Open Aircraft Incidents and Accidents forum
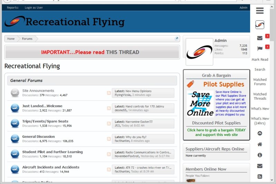Screen dimensions: 276x184 pyautogui.click(x=51, y=167)
